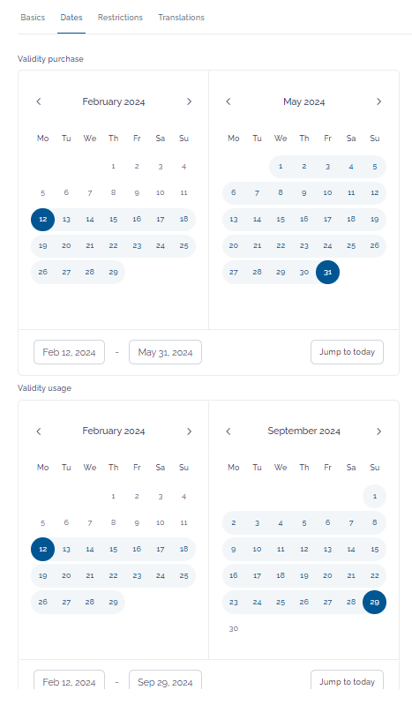Click Jump to today in Validity purchase
Viewport: 412px width, 705px height.
pos(347,352)
